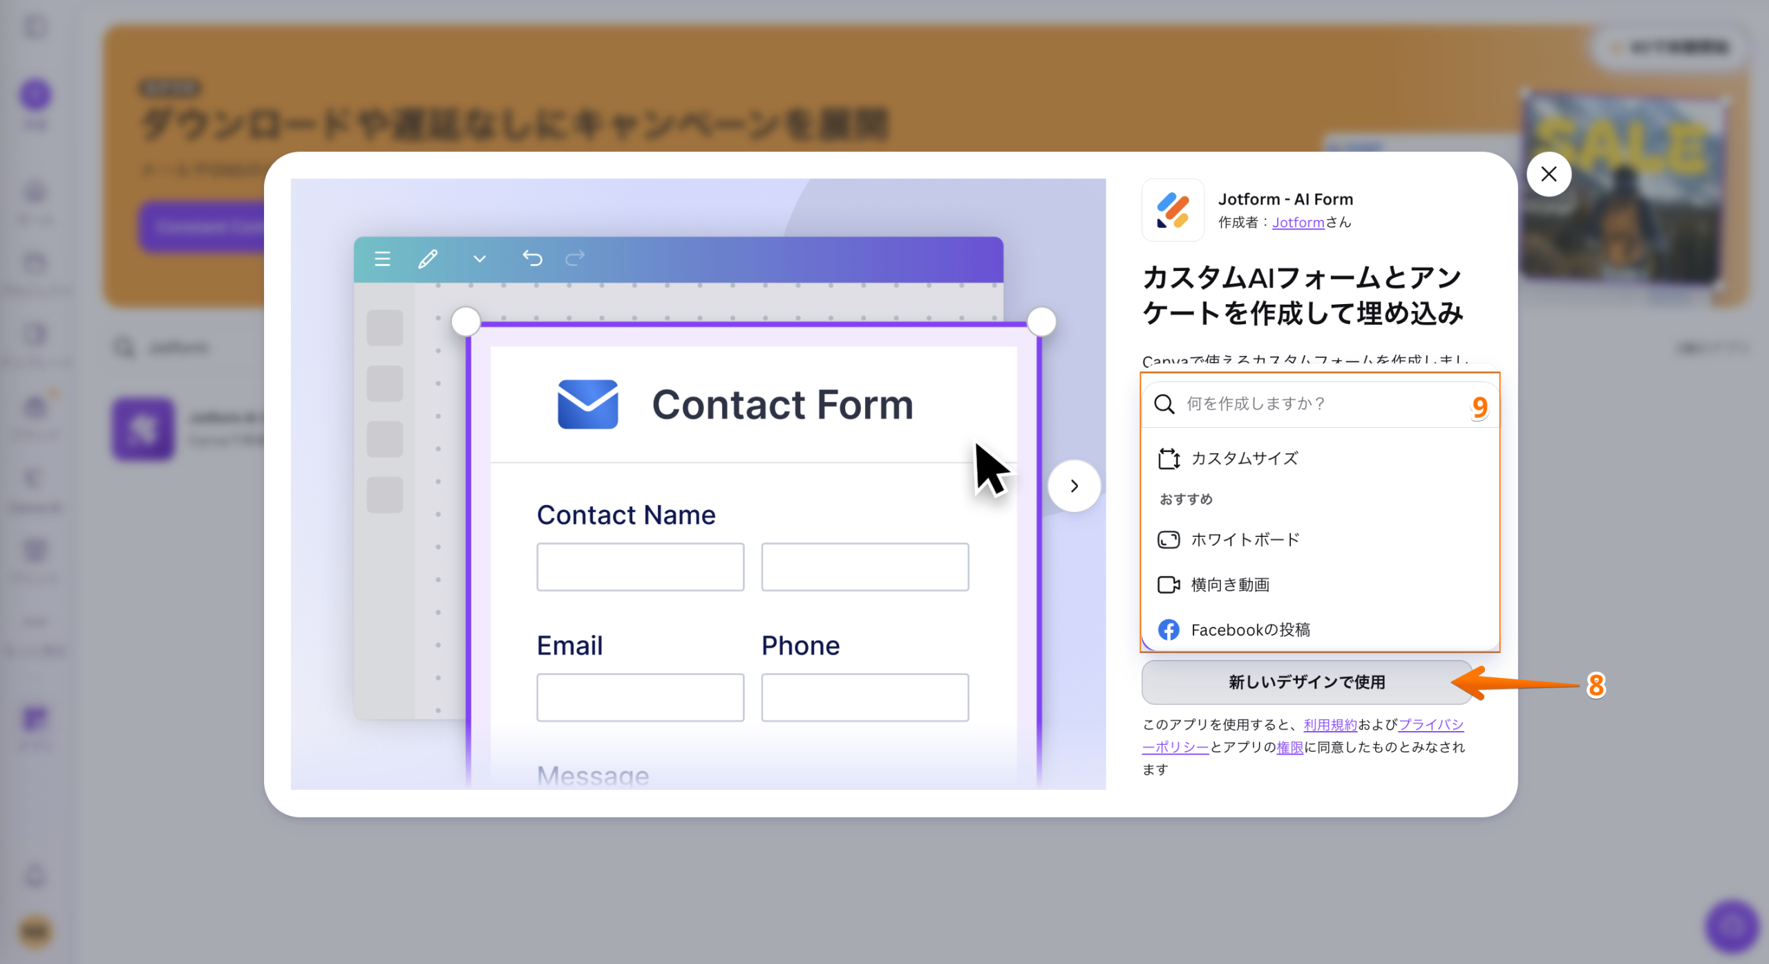Open the purple assistant bubble in background
Viewport: 1769px width, 964px height.
tap(1731, 927)
